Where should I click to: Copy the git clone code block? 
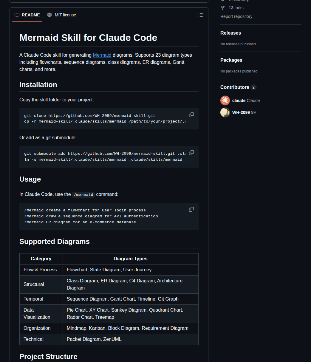pos(191,115)
